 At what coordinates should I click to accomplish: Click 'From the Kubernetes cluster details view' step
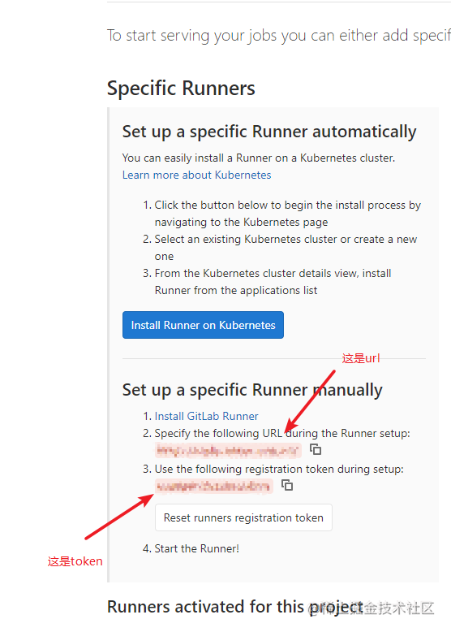coord(273,282)
